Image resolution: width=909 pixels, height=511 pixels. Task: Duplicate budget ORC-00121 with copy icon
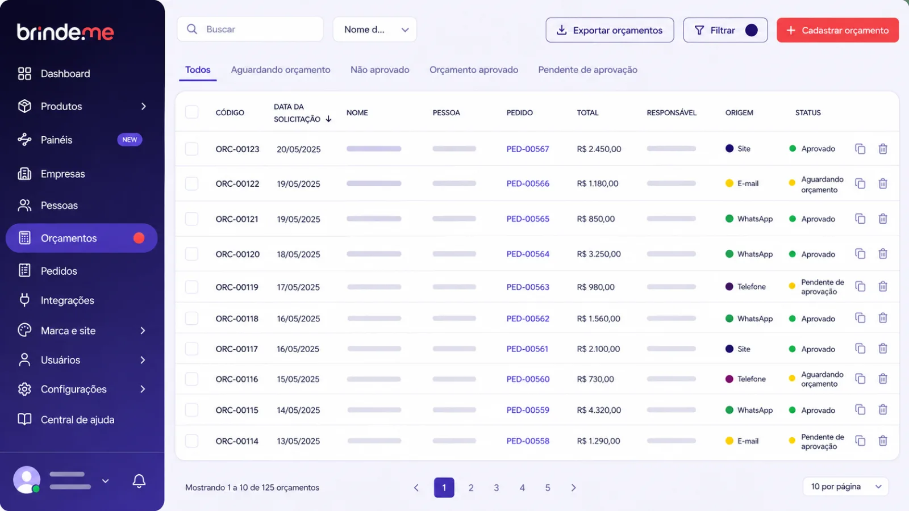(x=860, y=219)
